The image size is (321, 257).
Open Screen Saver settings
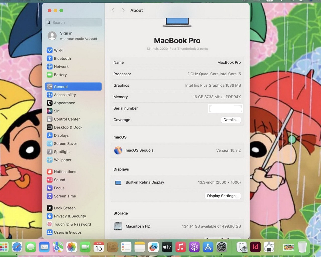click(73, 144)
